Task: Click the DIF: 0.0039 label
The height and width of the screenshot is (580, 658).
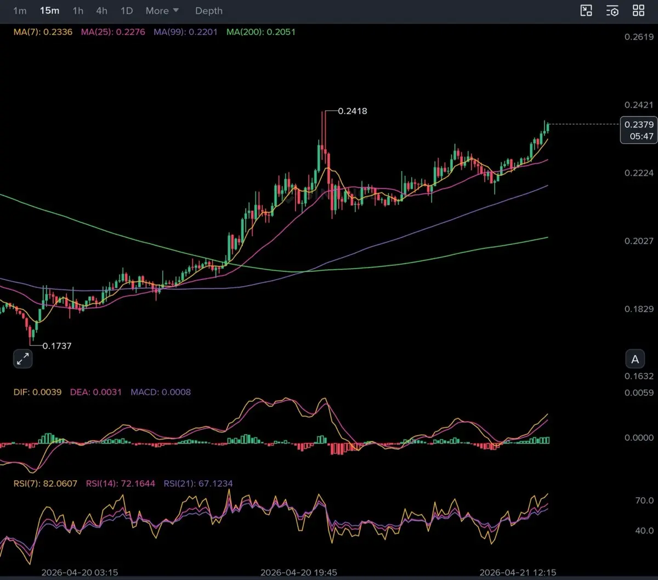Action: tap(37, 392)
